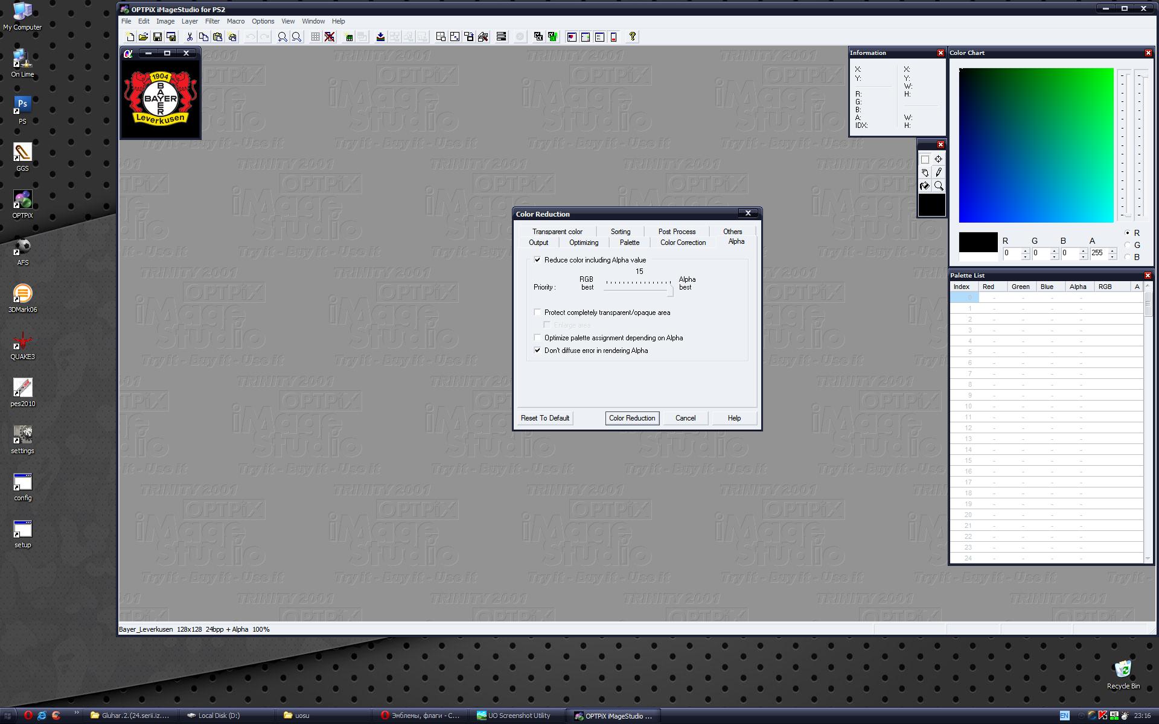Uncheck Reduce color including Alpha value

tap(537, 260)
